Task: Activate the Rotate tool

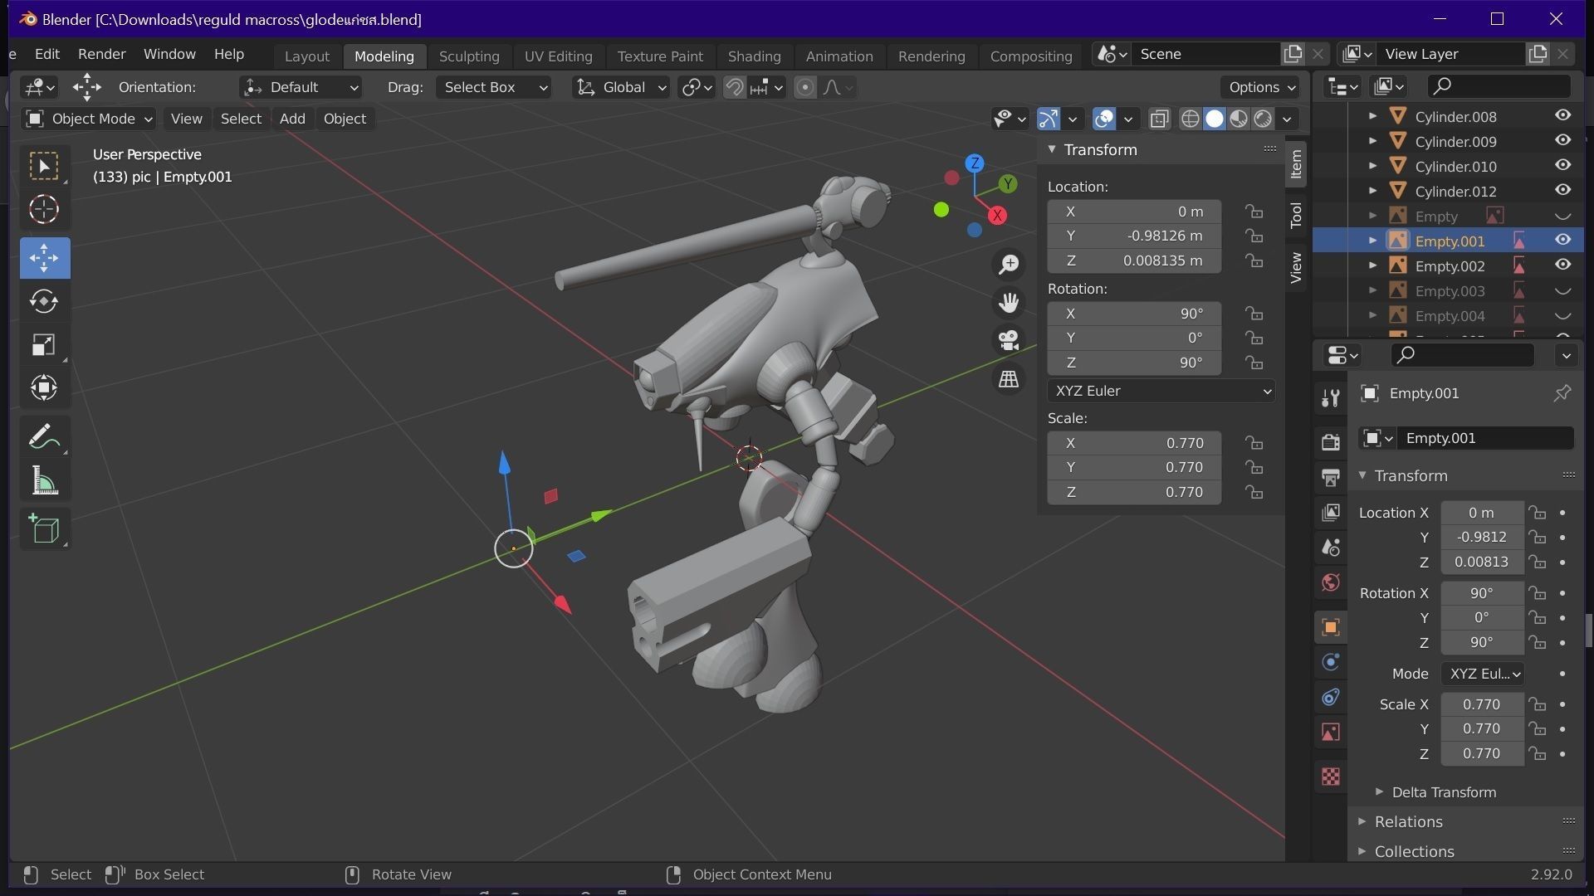Action: tap(44, 301)
